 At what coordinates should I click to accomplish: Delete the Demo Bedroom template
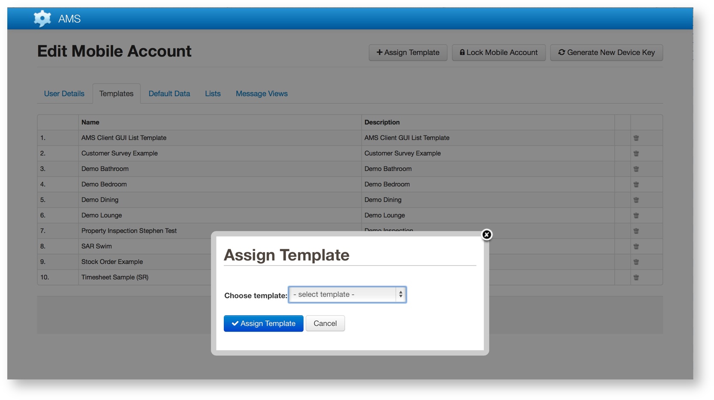636,184
